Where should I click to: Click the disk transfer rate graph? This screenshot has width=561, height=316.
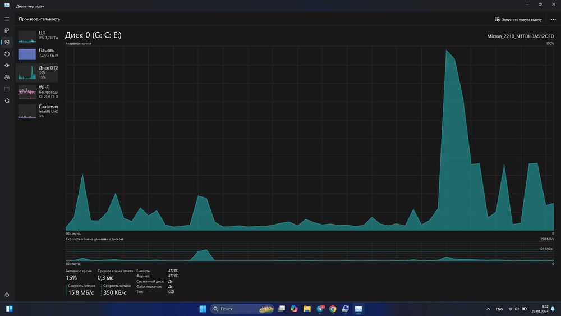click(x=310, y=251)
